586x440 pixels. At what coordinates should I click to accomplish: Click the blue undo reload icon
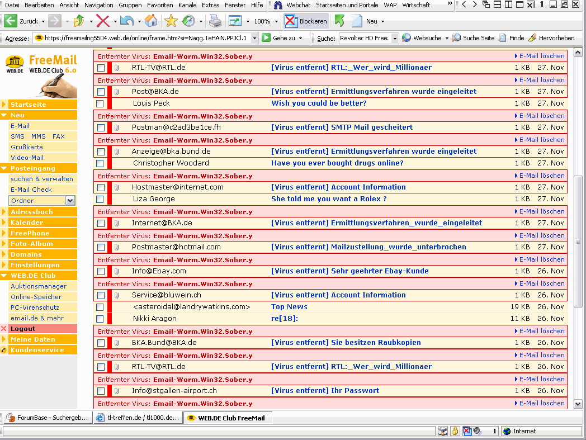127,21
